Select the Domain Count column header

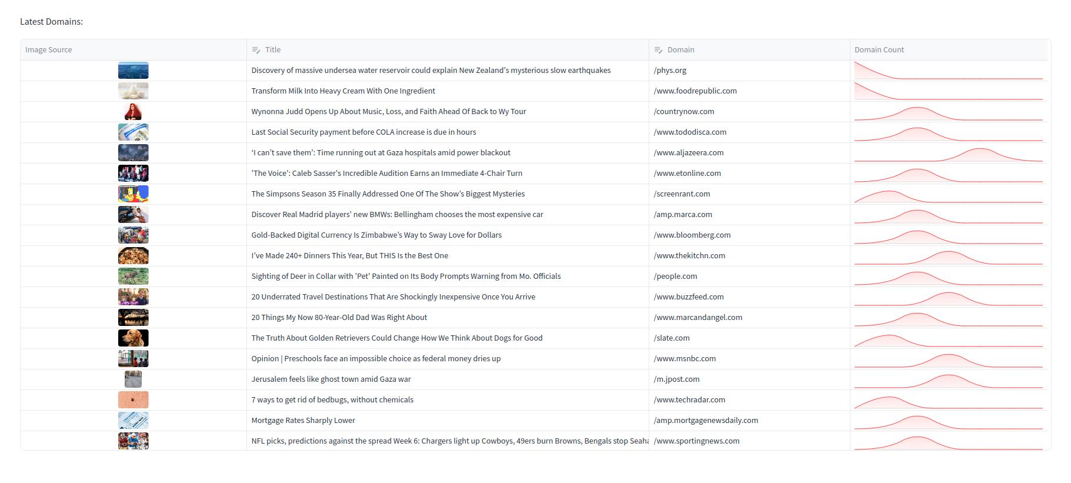[949, 50]
